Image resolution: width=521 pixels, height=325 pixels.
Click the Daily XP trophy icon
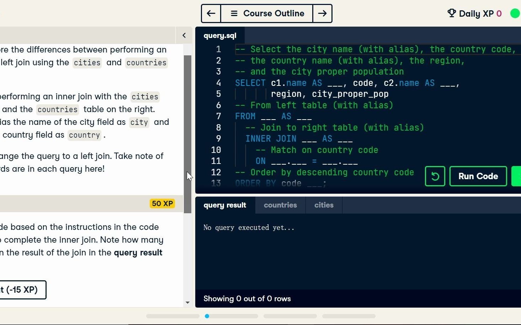point(451,13)
